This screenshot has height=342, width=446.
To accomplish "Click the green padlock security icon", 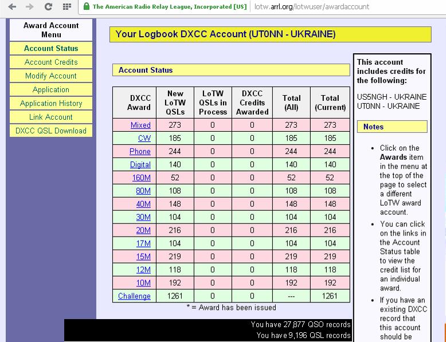I will tap(87, 6).
